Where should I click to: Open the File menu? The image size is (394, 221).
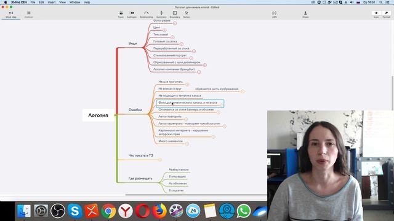click(x=33, y=2)
